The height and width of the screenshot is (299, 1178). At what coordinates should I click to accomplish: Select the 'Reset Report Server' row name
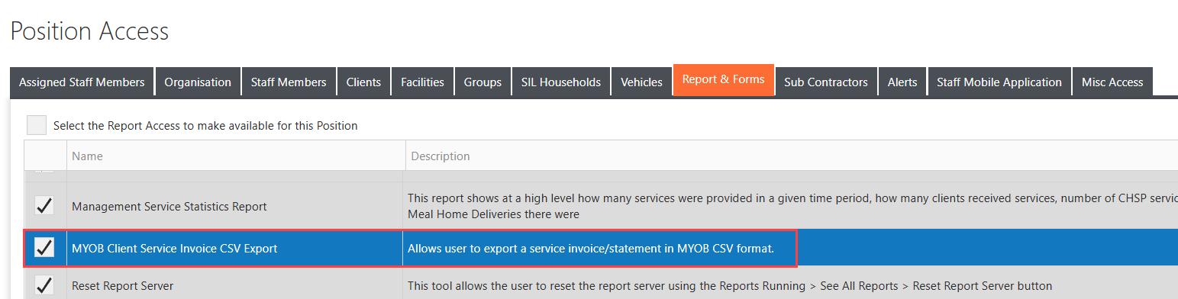(x=123, y=286)
